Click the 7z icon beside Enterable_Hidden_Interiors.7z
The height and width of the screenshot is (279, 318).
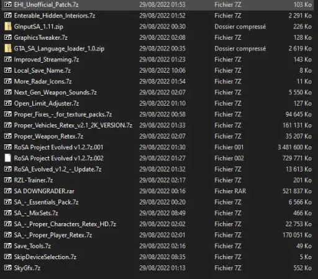(x=8, y=16)
